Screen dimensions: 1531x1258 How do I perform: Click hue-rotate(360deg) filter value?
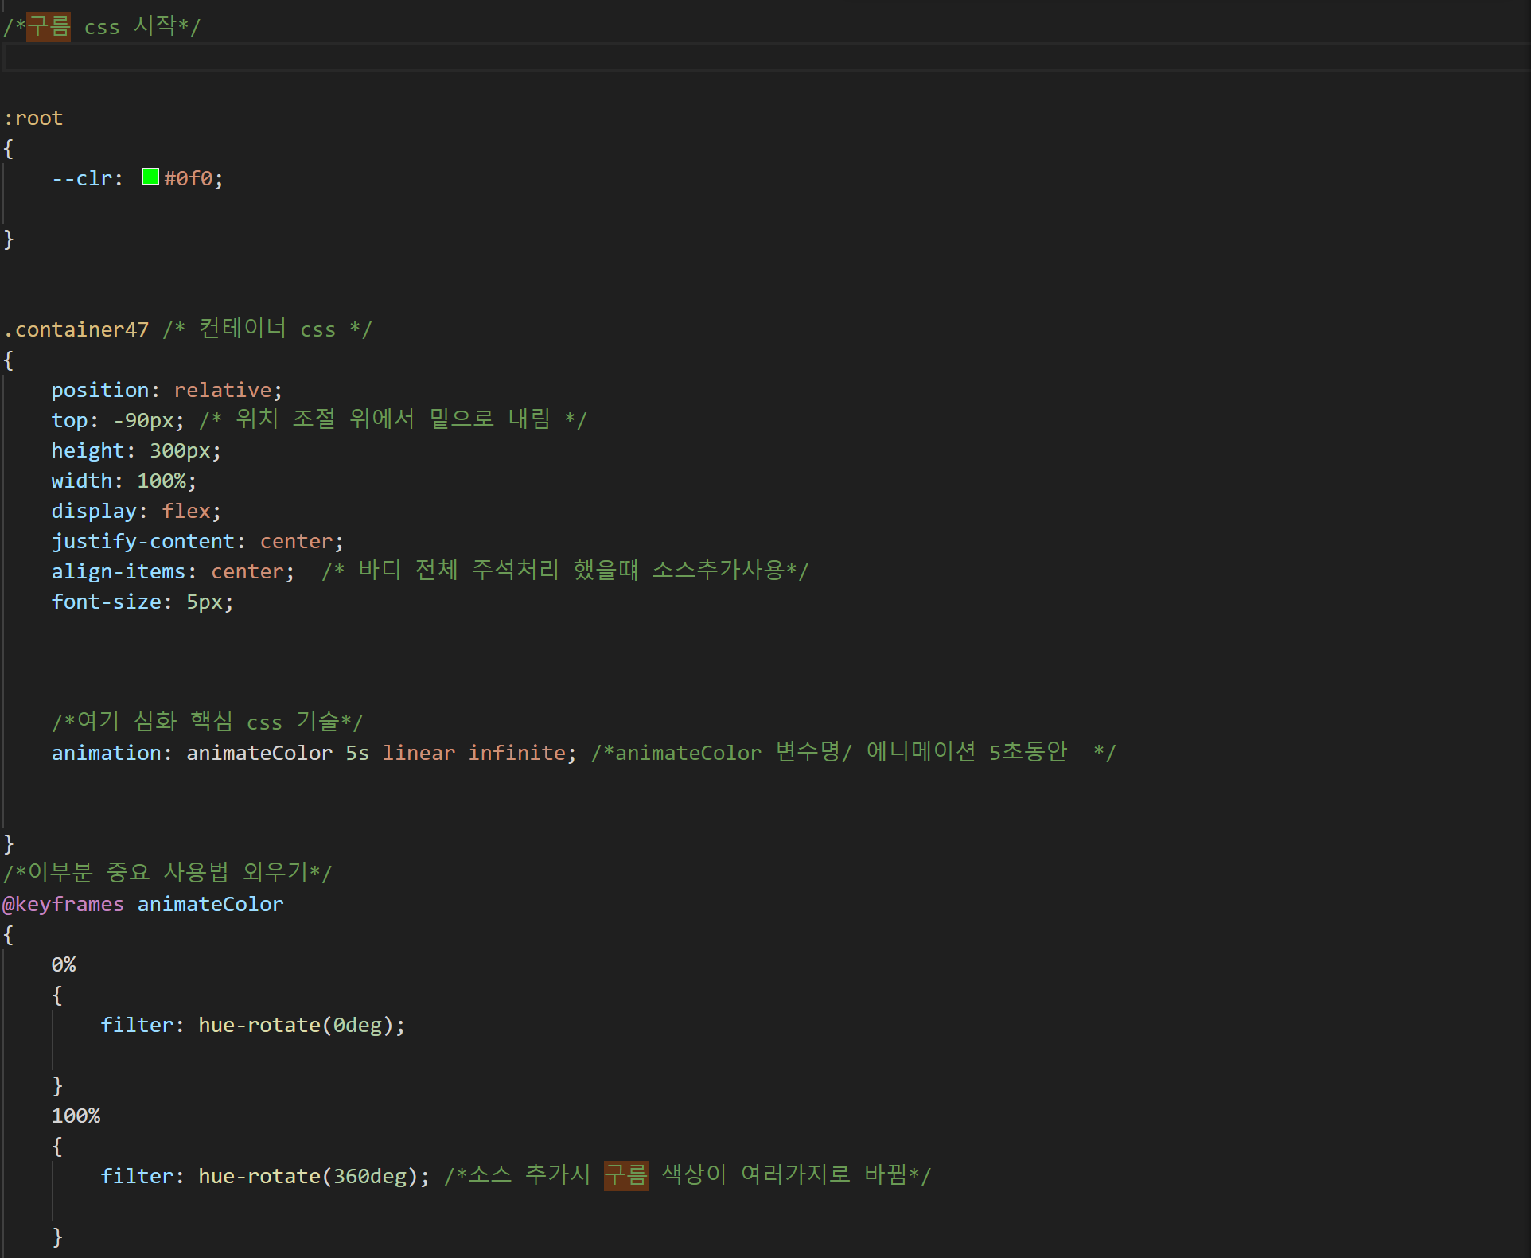click(310, 1175)
